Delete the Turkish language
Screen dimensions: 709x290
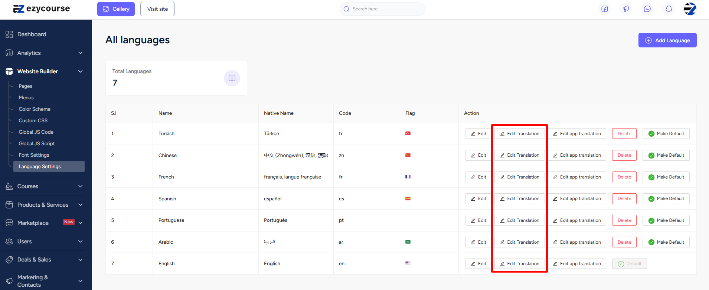tap(624, 134)
